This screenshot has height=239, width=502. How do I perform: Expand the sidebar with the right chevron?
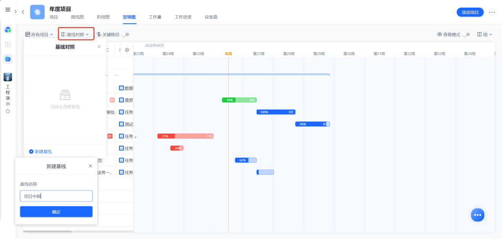click(16, 11)
